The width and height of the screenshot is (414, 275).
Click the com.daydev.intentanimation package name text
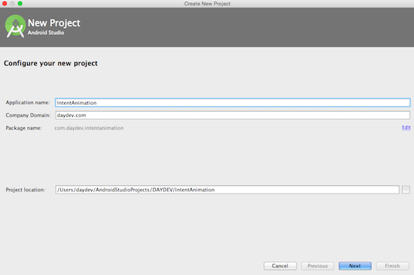[x=89, y=128]
